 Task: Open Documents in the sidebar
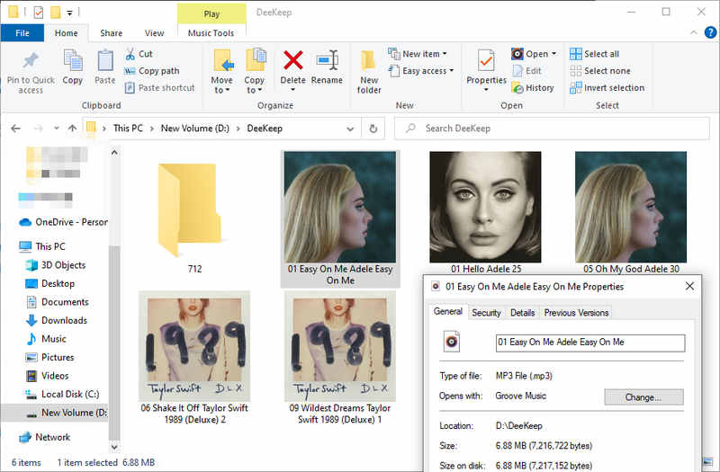tap(57, 302)
